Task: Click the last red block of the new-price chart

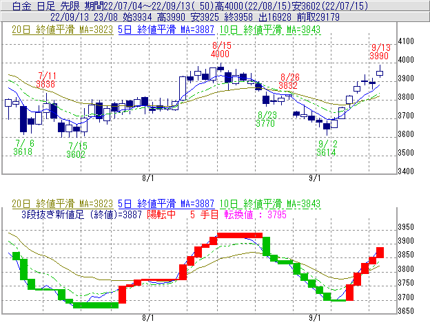Action: click(x=380, y=253)
